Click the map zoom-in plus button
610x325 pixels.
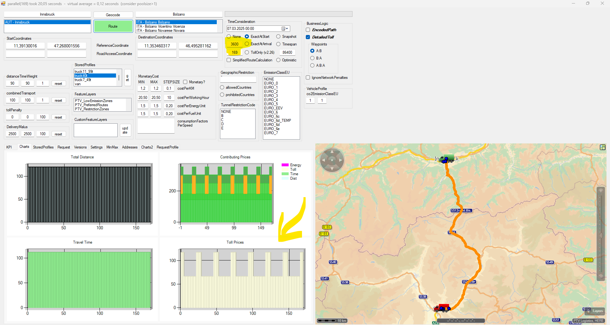(x=601, y=191)
